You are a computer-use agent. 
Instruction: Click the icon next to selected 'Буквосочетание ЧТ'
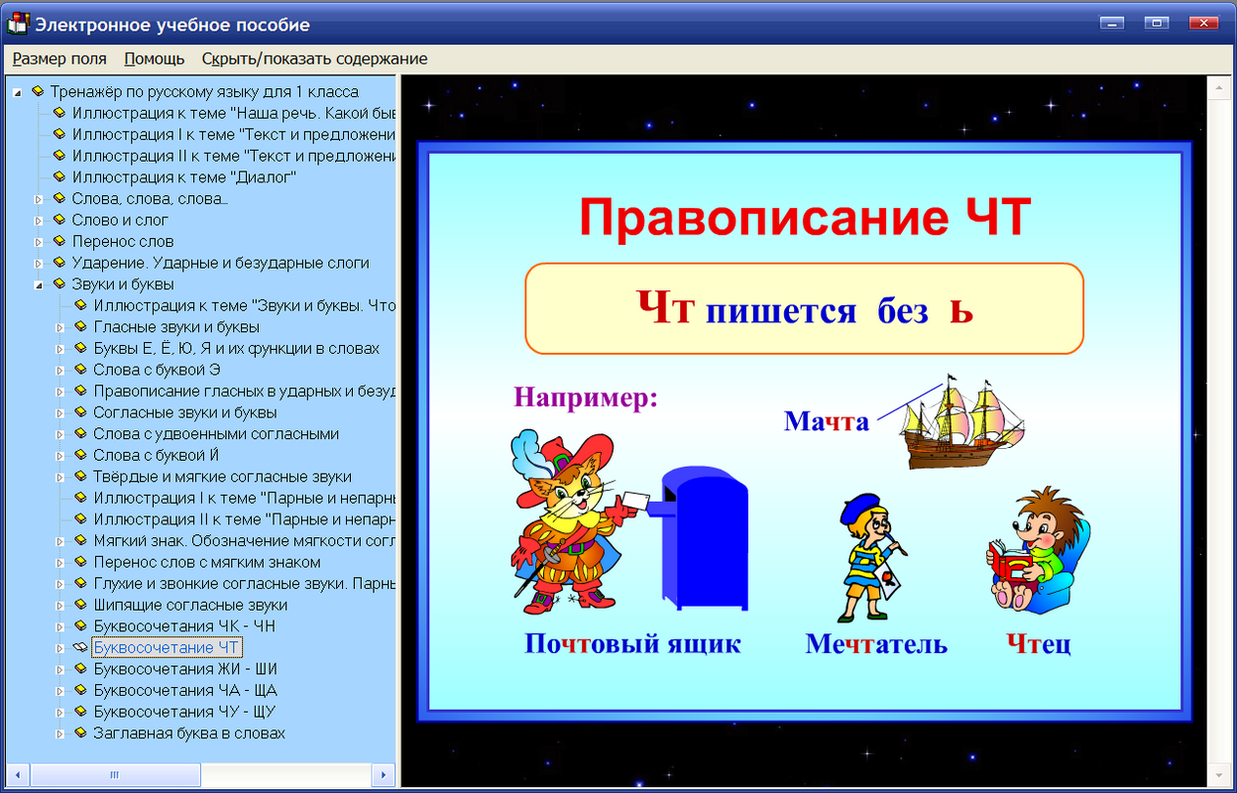(x=81, y=645)
